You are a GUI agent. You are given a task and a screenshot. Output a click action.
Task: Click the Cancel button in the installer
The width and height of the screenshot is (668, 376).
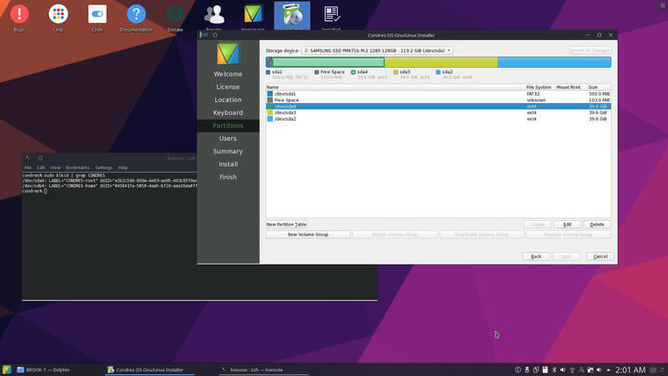pyautogui.click(x=600, y=256)
